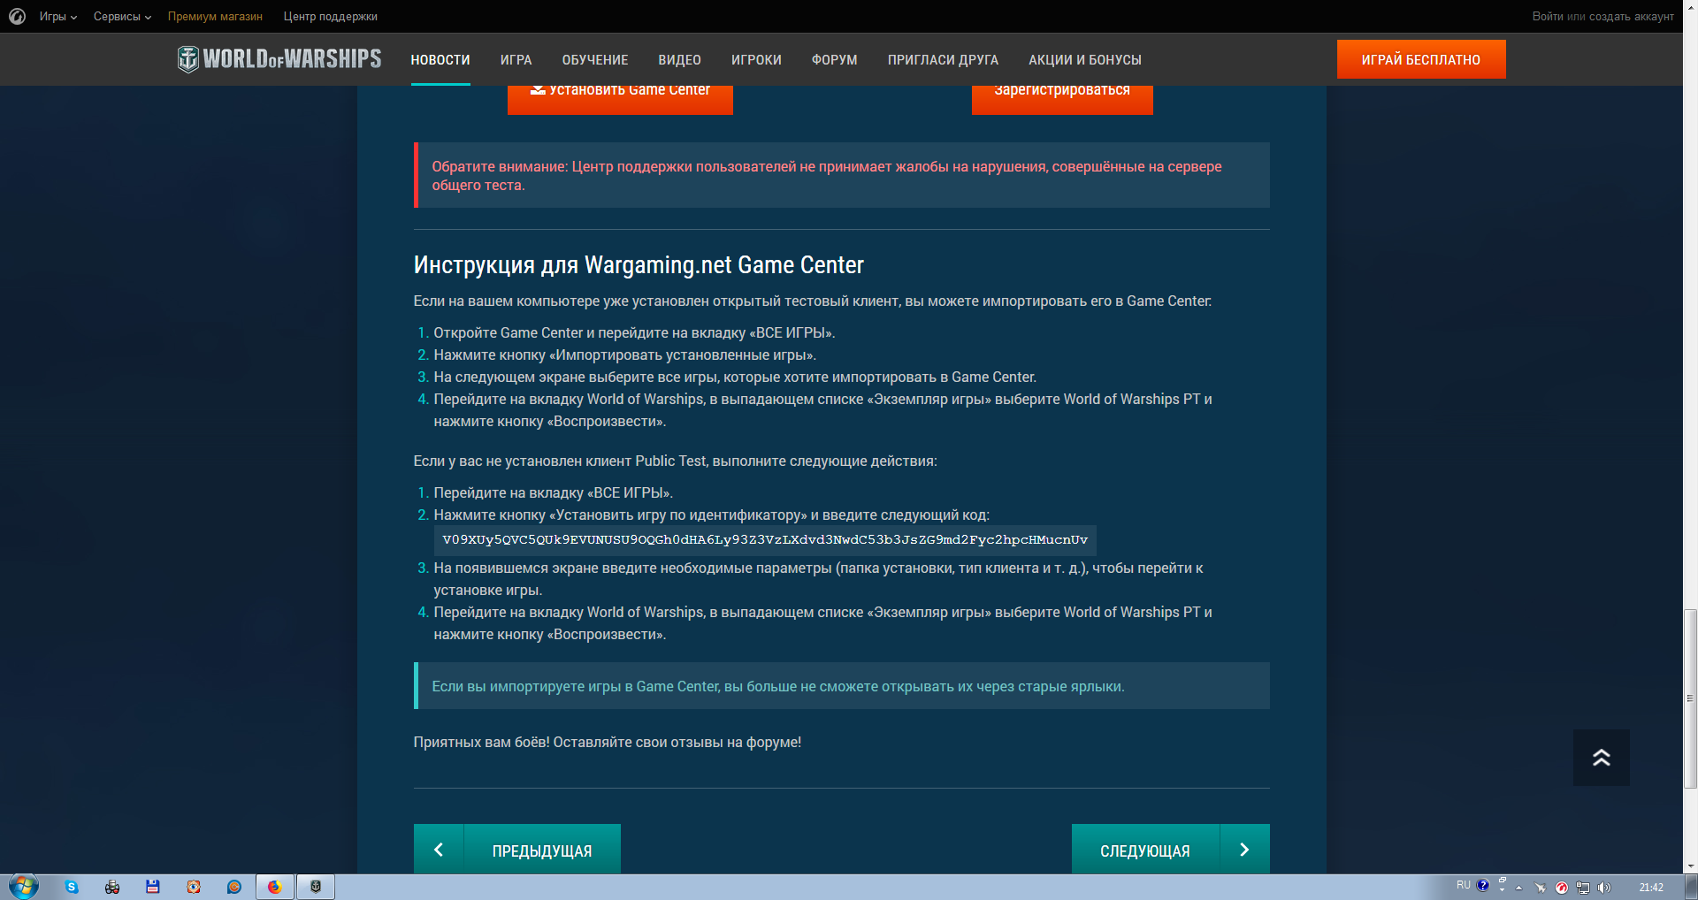Expand the Игры dropdown in the top bar
The height and width of the screenshot is (900, 1698).
click(x=57, y=16)
